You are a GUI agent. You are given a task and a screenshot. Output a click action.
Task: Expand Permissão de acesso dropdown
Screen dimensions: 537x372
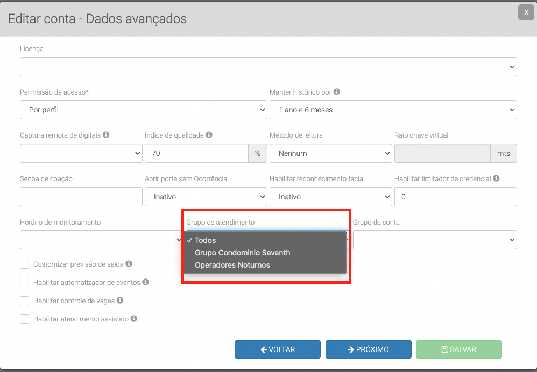point(143,110)
